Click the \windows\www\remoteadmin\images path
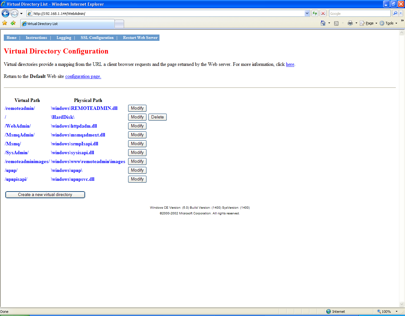405x316 pixels. 88,161
